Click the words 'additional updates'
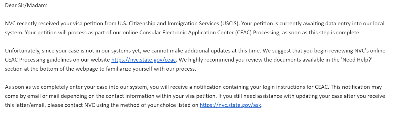394x122 pixels. [x=206, y=51]
